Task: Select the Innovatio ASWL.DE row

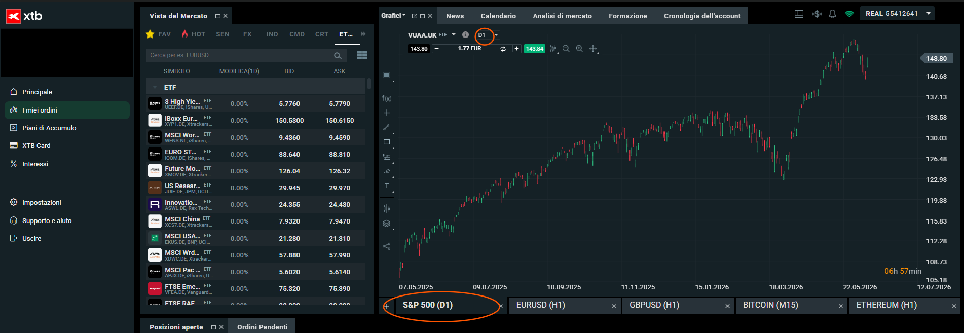Action: pyautogui.click(x=255, y=204)
